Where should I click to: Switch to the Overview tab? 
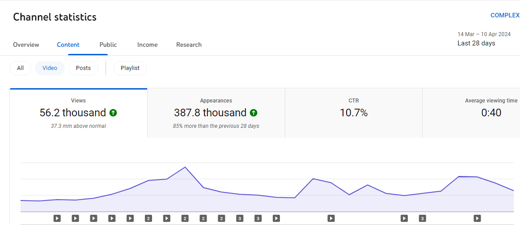(x=26, y=45)
